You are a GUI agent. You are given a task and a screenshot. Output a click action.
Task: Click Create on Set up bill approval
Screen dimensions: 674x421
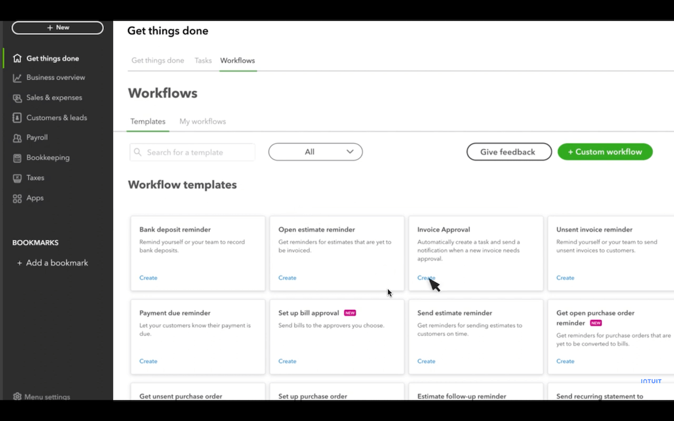[287, 361]
